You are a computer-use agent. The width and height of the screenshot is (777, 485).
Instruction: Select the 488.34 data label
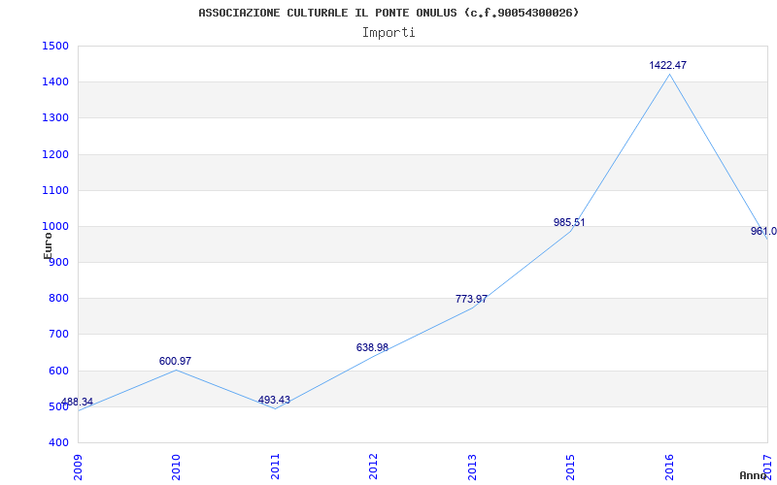click(77, 402)
